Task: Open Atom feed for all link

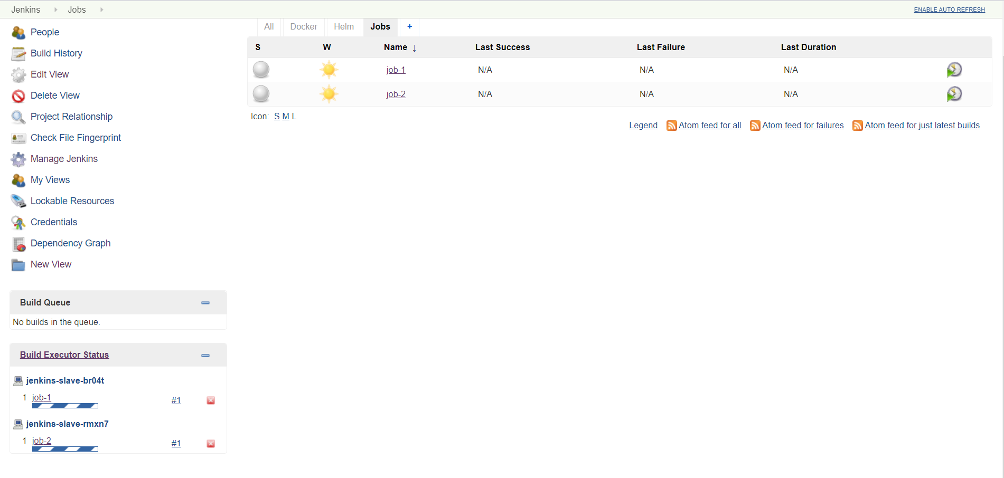Action: click(x=710, y=126)
